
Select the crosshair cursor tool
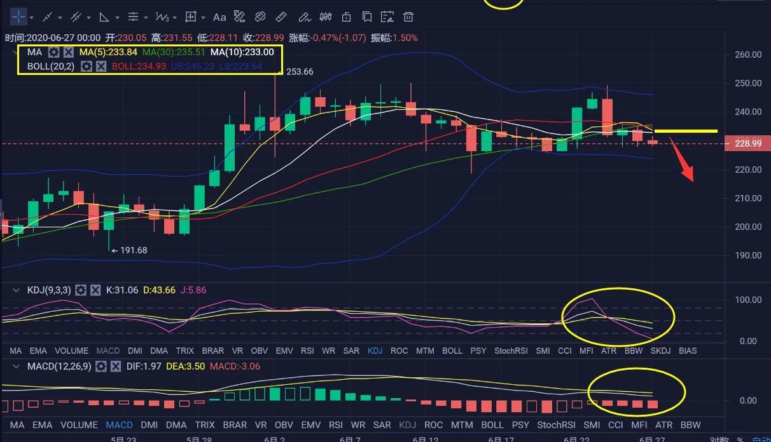tap(19, 17)
